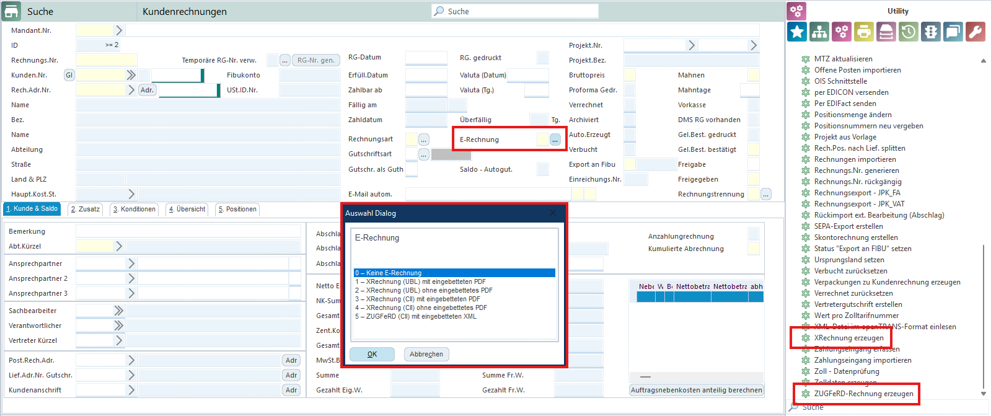The width and height of the screenshot is (991, 416).
Task: Open the history clock icon in Utility
Action: tap(909, 32)
